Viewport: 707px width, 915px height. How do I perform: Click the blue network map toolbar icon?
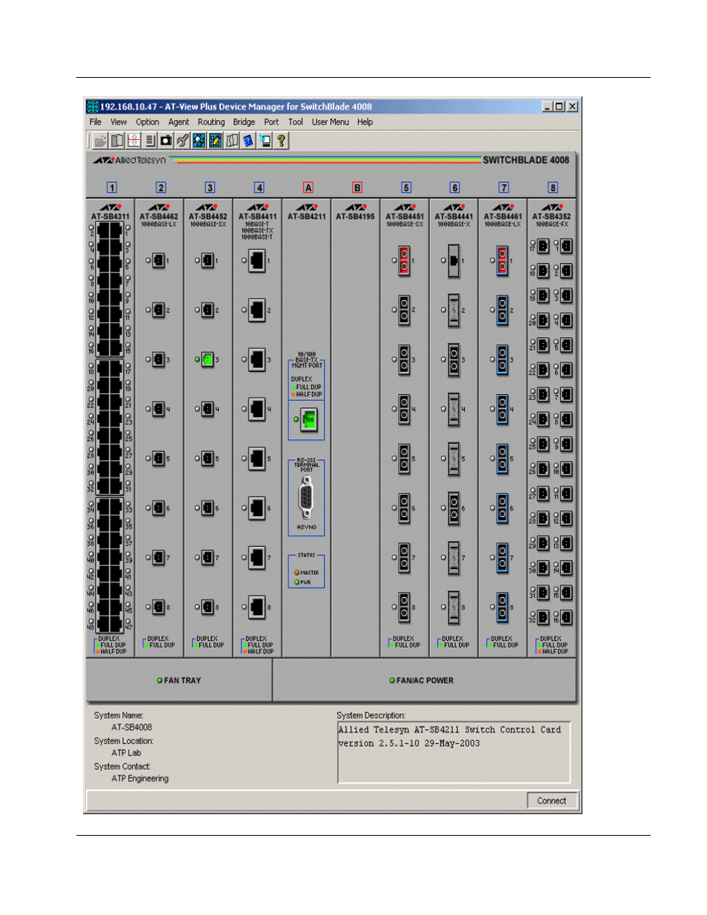click(199, 141)
